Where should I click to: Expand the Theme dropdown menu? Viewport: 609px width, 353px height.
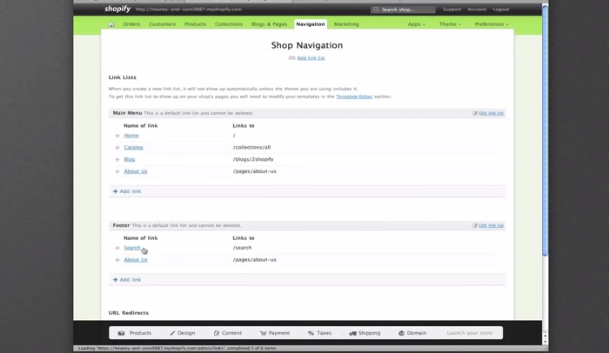[x=450, y=24]
